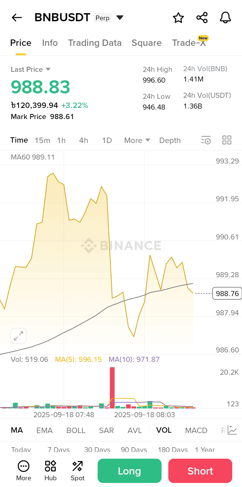Toggle the MA indicator
The image size is (242, 487).
[x=17, y=430]
